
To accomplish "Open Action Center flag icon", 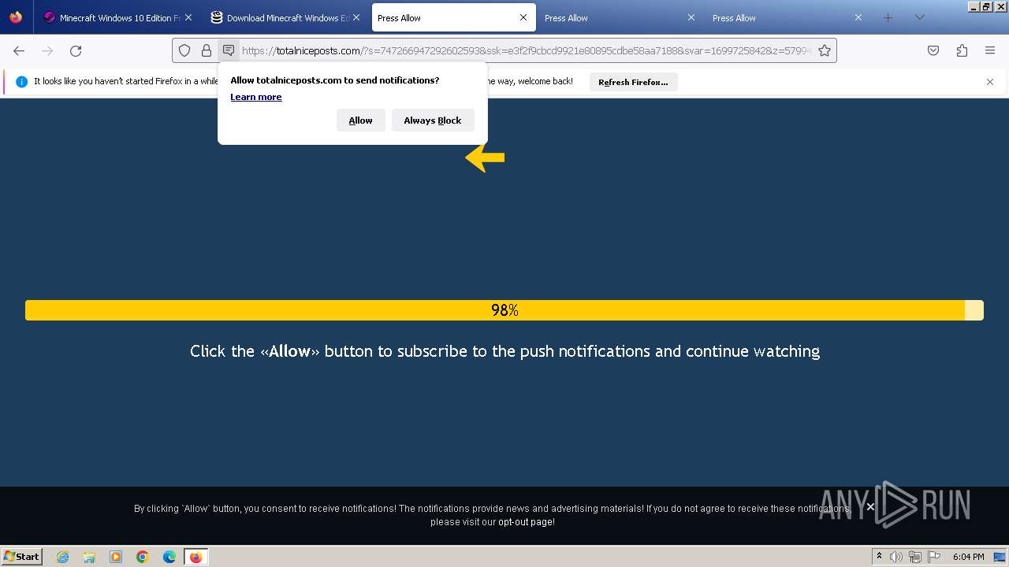I will [934, 557].
